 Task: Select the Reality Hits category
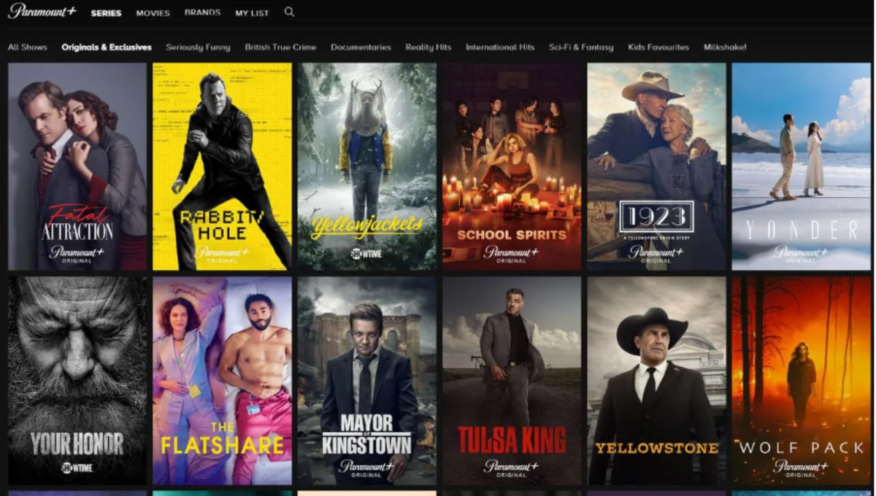429,47
